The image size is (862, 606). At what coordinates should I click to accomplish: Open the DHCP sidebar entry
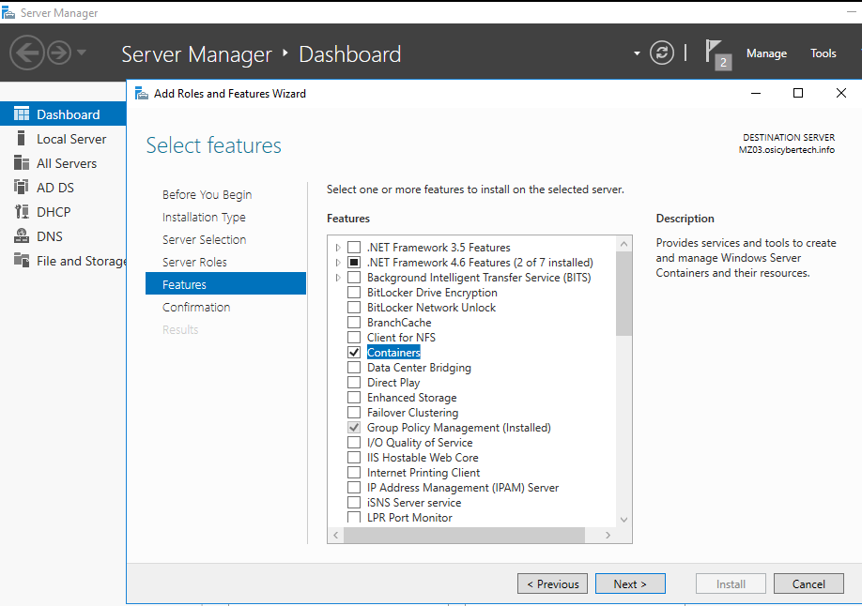click(63, 211)
